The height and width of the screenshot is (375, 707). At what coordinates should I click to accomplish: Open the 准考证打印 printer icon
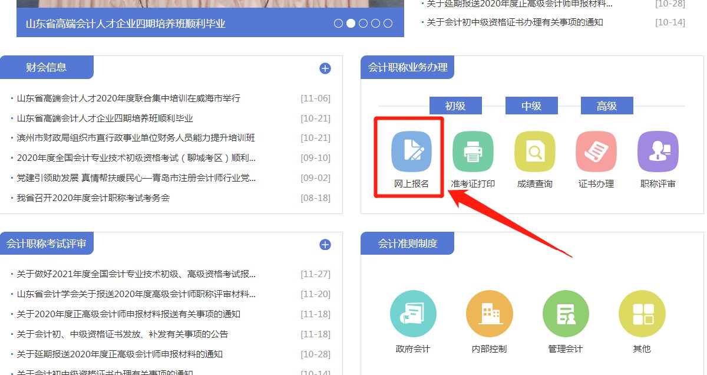coord(473,152)
